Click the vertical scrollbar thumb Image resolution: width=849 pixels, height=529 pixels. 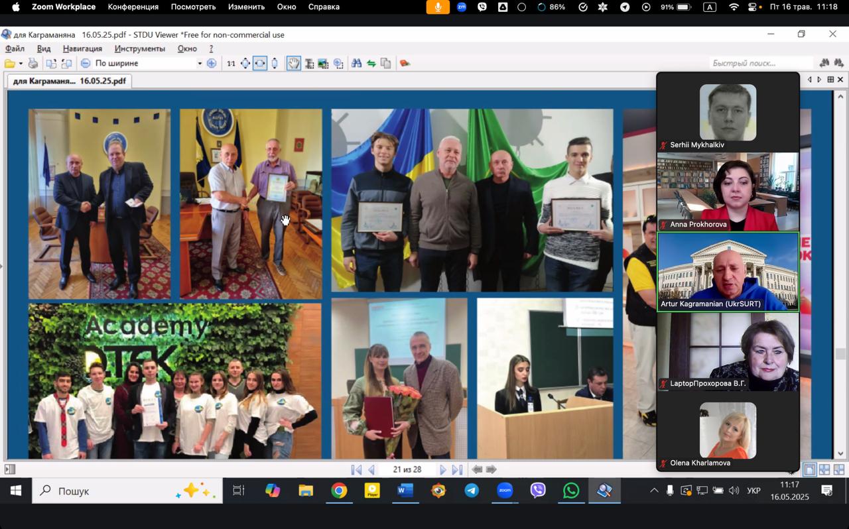[841, 354]
